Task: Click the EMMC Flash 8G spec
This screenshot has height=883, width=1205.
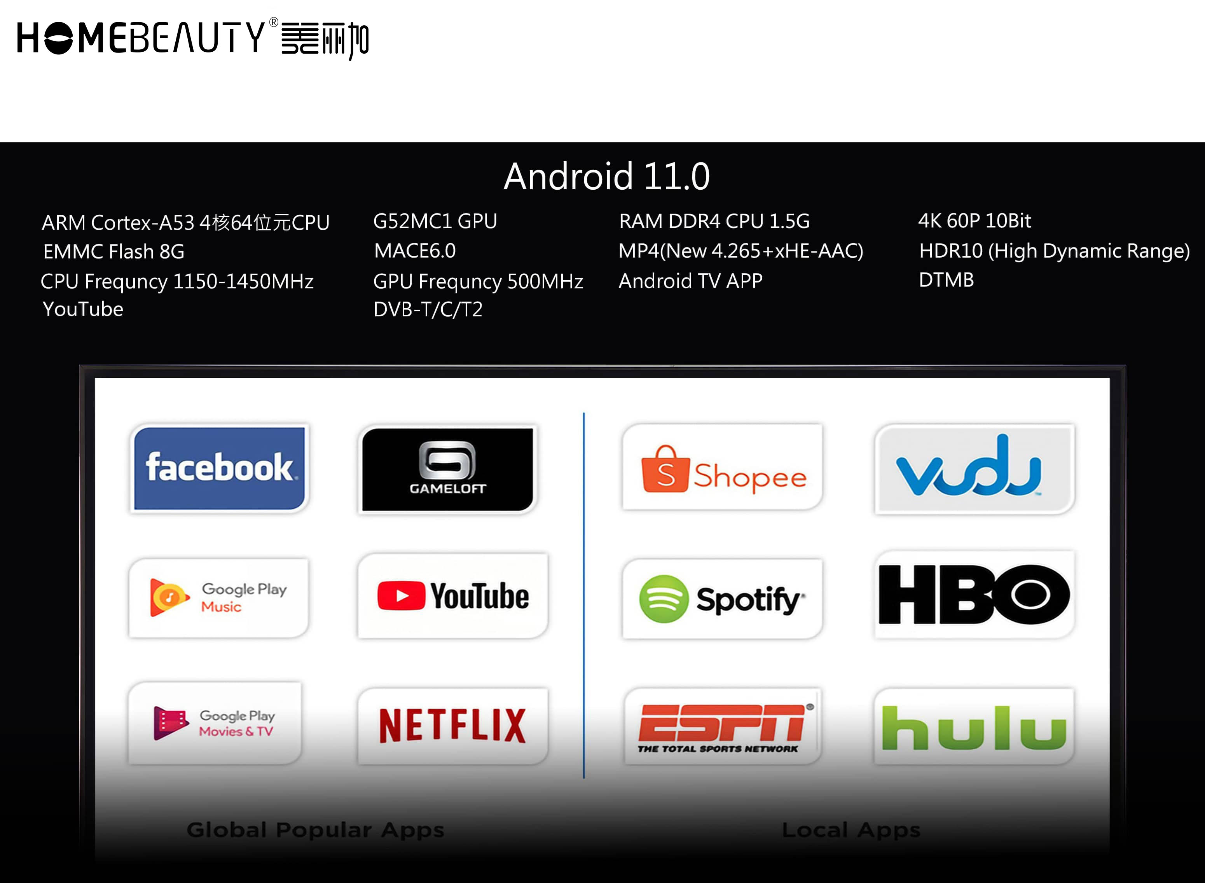Action: [114, 252]
